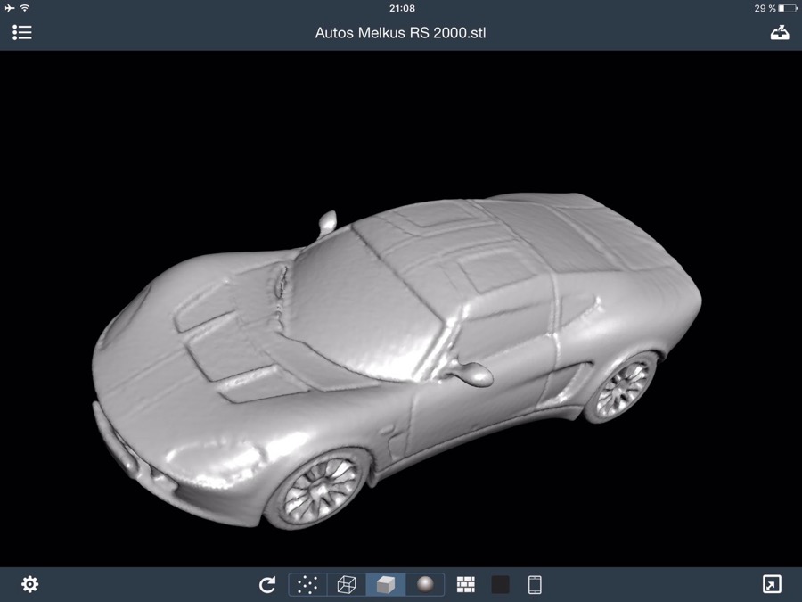Image resolution: width=802 pixels, height=602 pixels.
Task: Switch to point cloud render mode
Action: click(307, 585)
